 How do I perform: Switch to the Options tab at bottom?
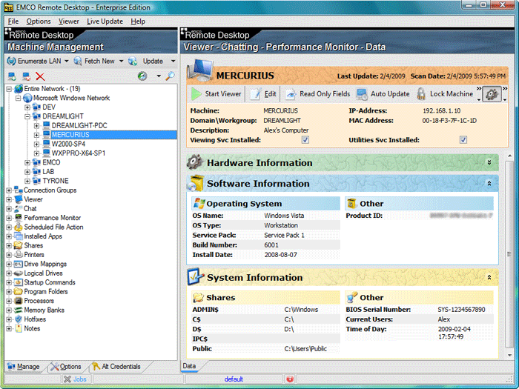(66, 367)
